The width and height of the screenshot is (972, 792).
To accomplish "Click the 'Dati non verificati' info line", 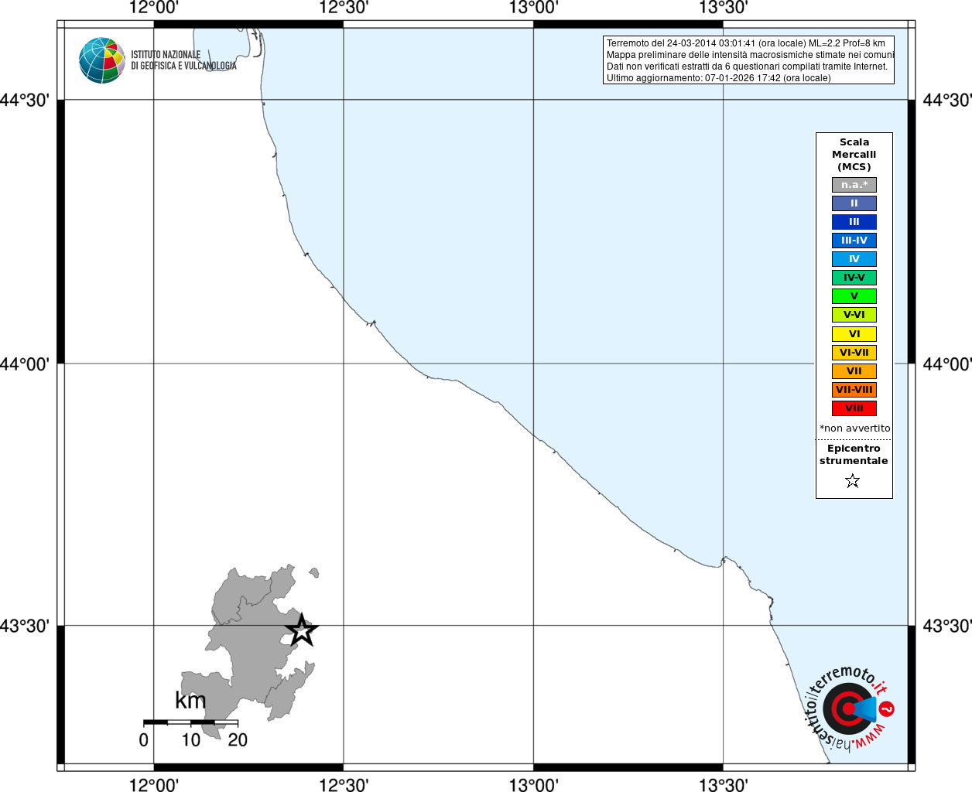I will point(747,67).
